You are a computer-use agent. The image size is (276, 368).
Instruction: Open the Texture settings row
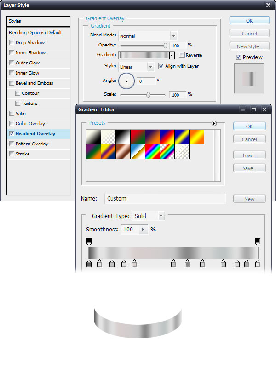(38, 103)
